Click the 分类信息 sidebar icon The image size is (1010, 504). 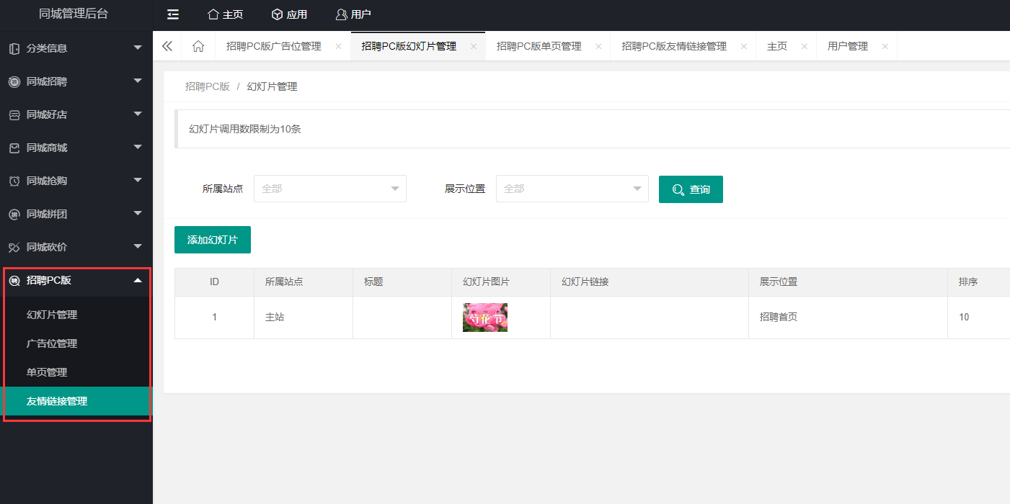click(14, 48)
